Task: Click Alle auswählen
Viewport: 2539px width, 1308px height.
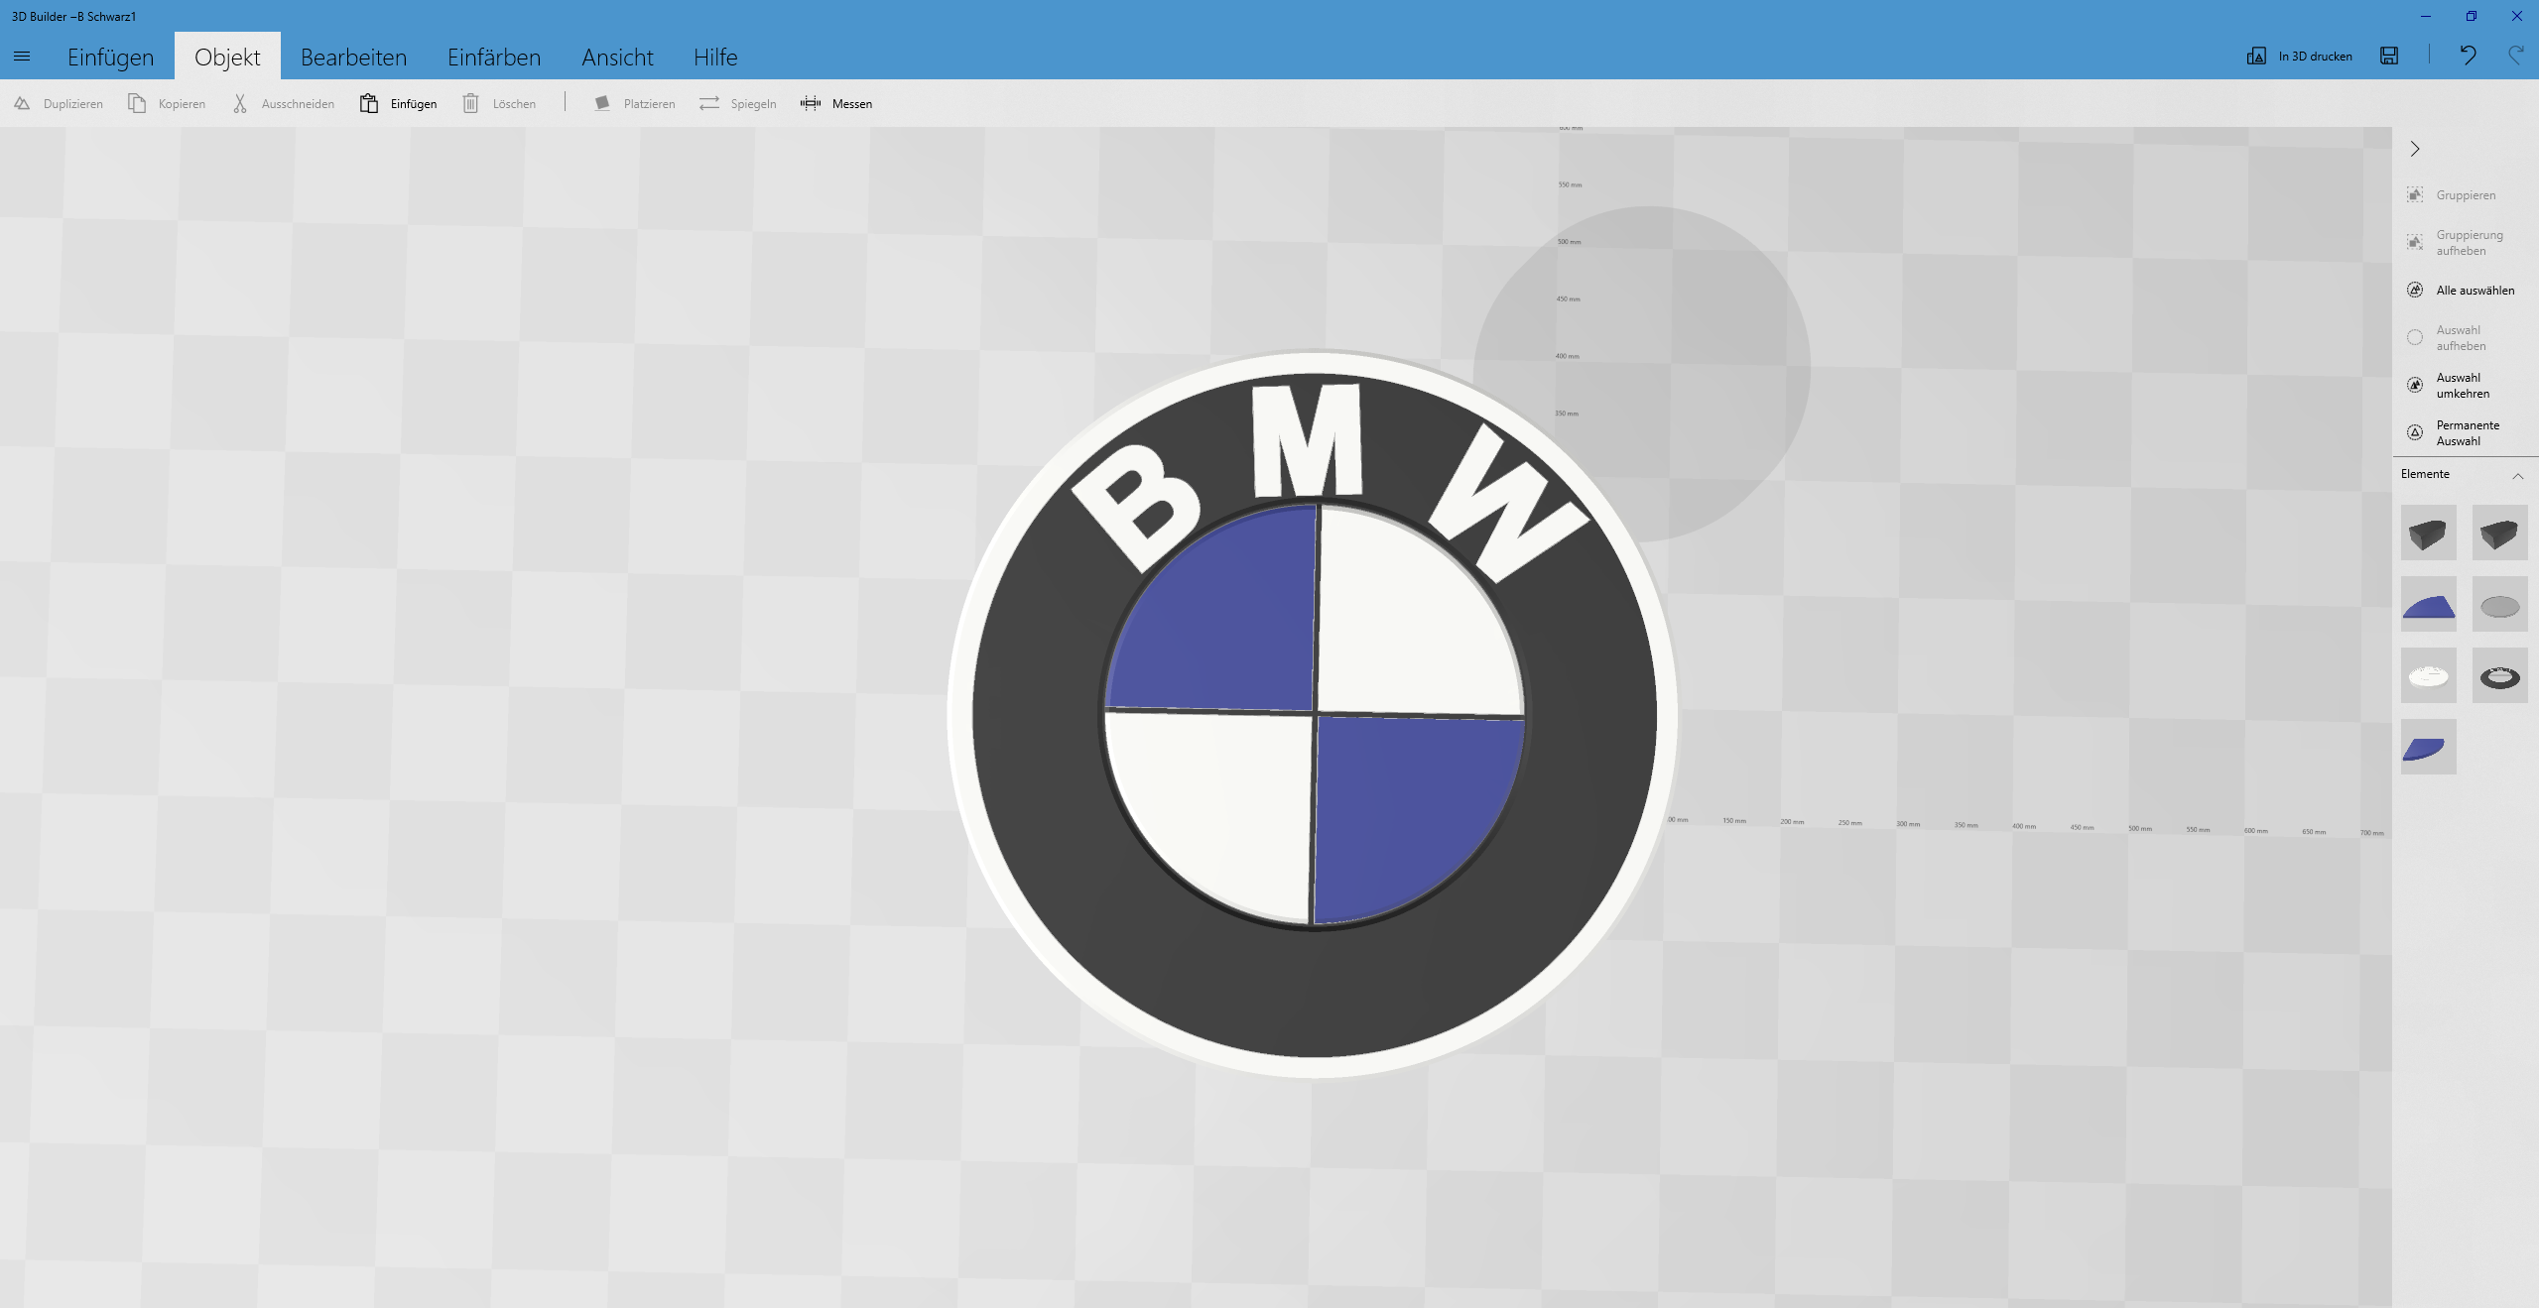Action: [x=2461, y=291]
